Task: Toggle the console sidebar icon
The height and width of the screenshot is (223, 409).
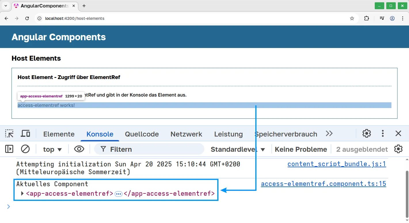Action: [x=9, y=149]
